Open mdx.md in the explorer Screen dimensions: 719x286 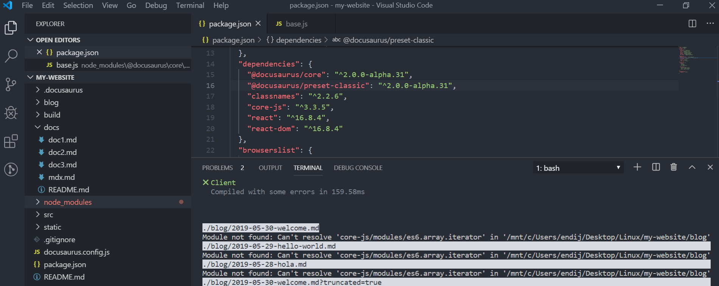(108, 177)
